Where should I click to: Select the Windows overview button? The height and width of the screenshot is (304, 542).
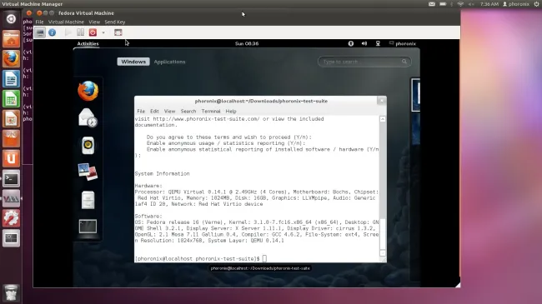point(133,62)
